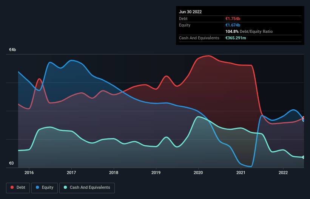Toggle the Debt series legend button
310x199 pixels.
[x=18, y=188]
